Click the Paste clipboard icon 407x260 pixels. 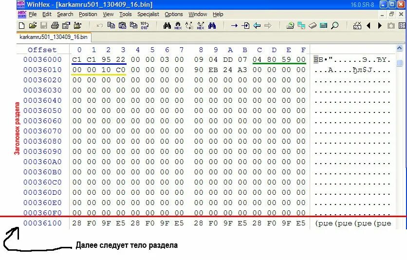coord(122,25)
